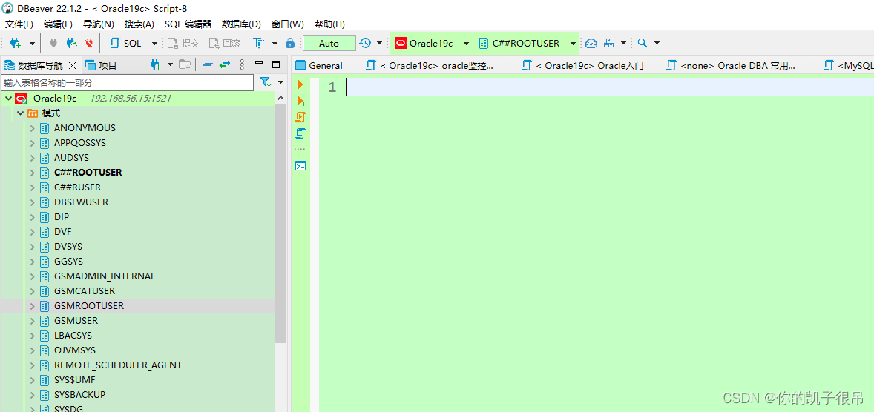
Task: Switch to the Oracle入门 script tab
Action: [582, 65]
